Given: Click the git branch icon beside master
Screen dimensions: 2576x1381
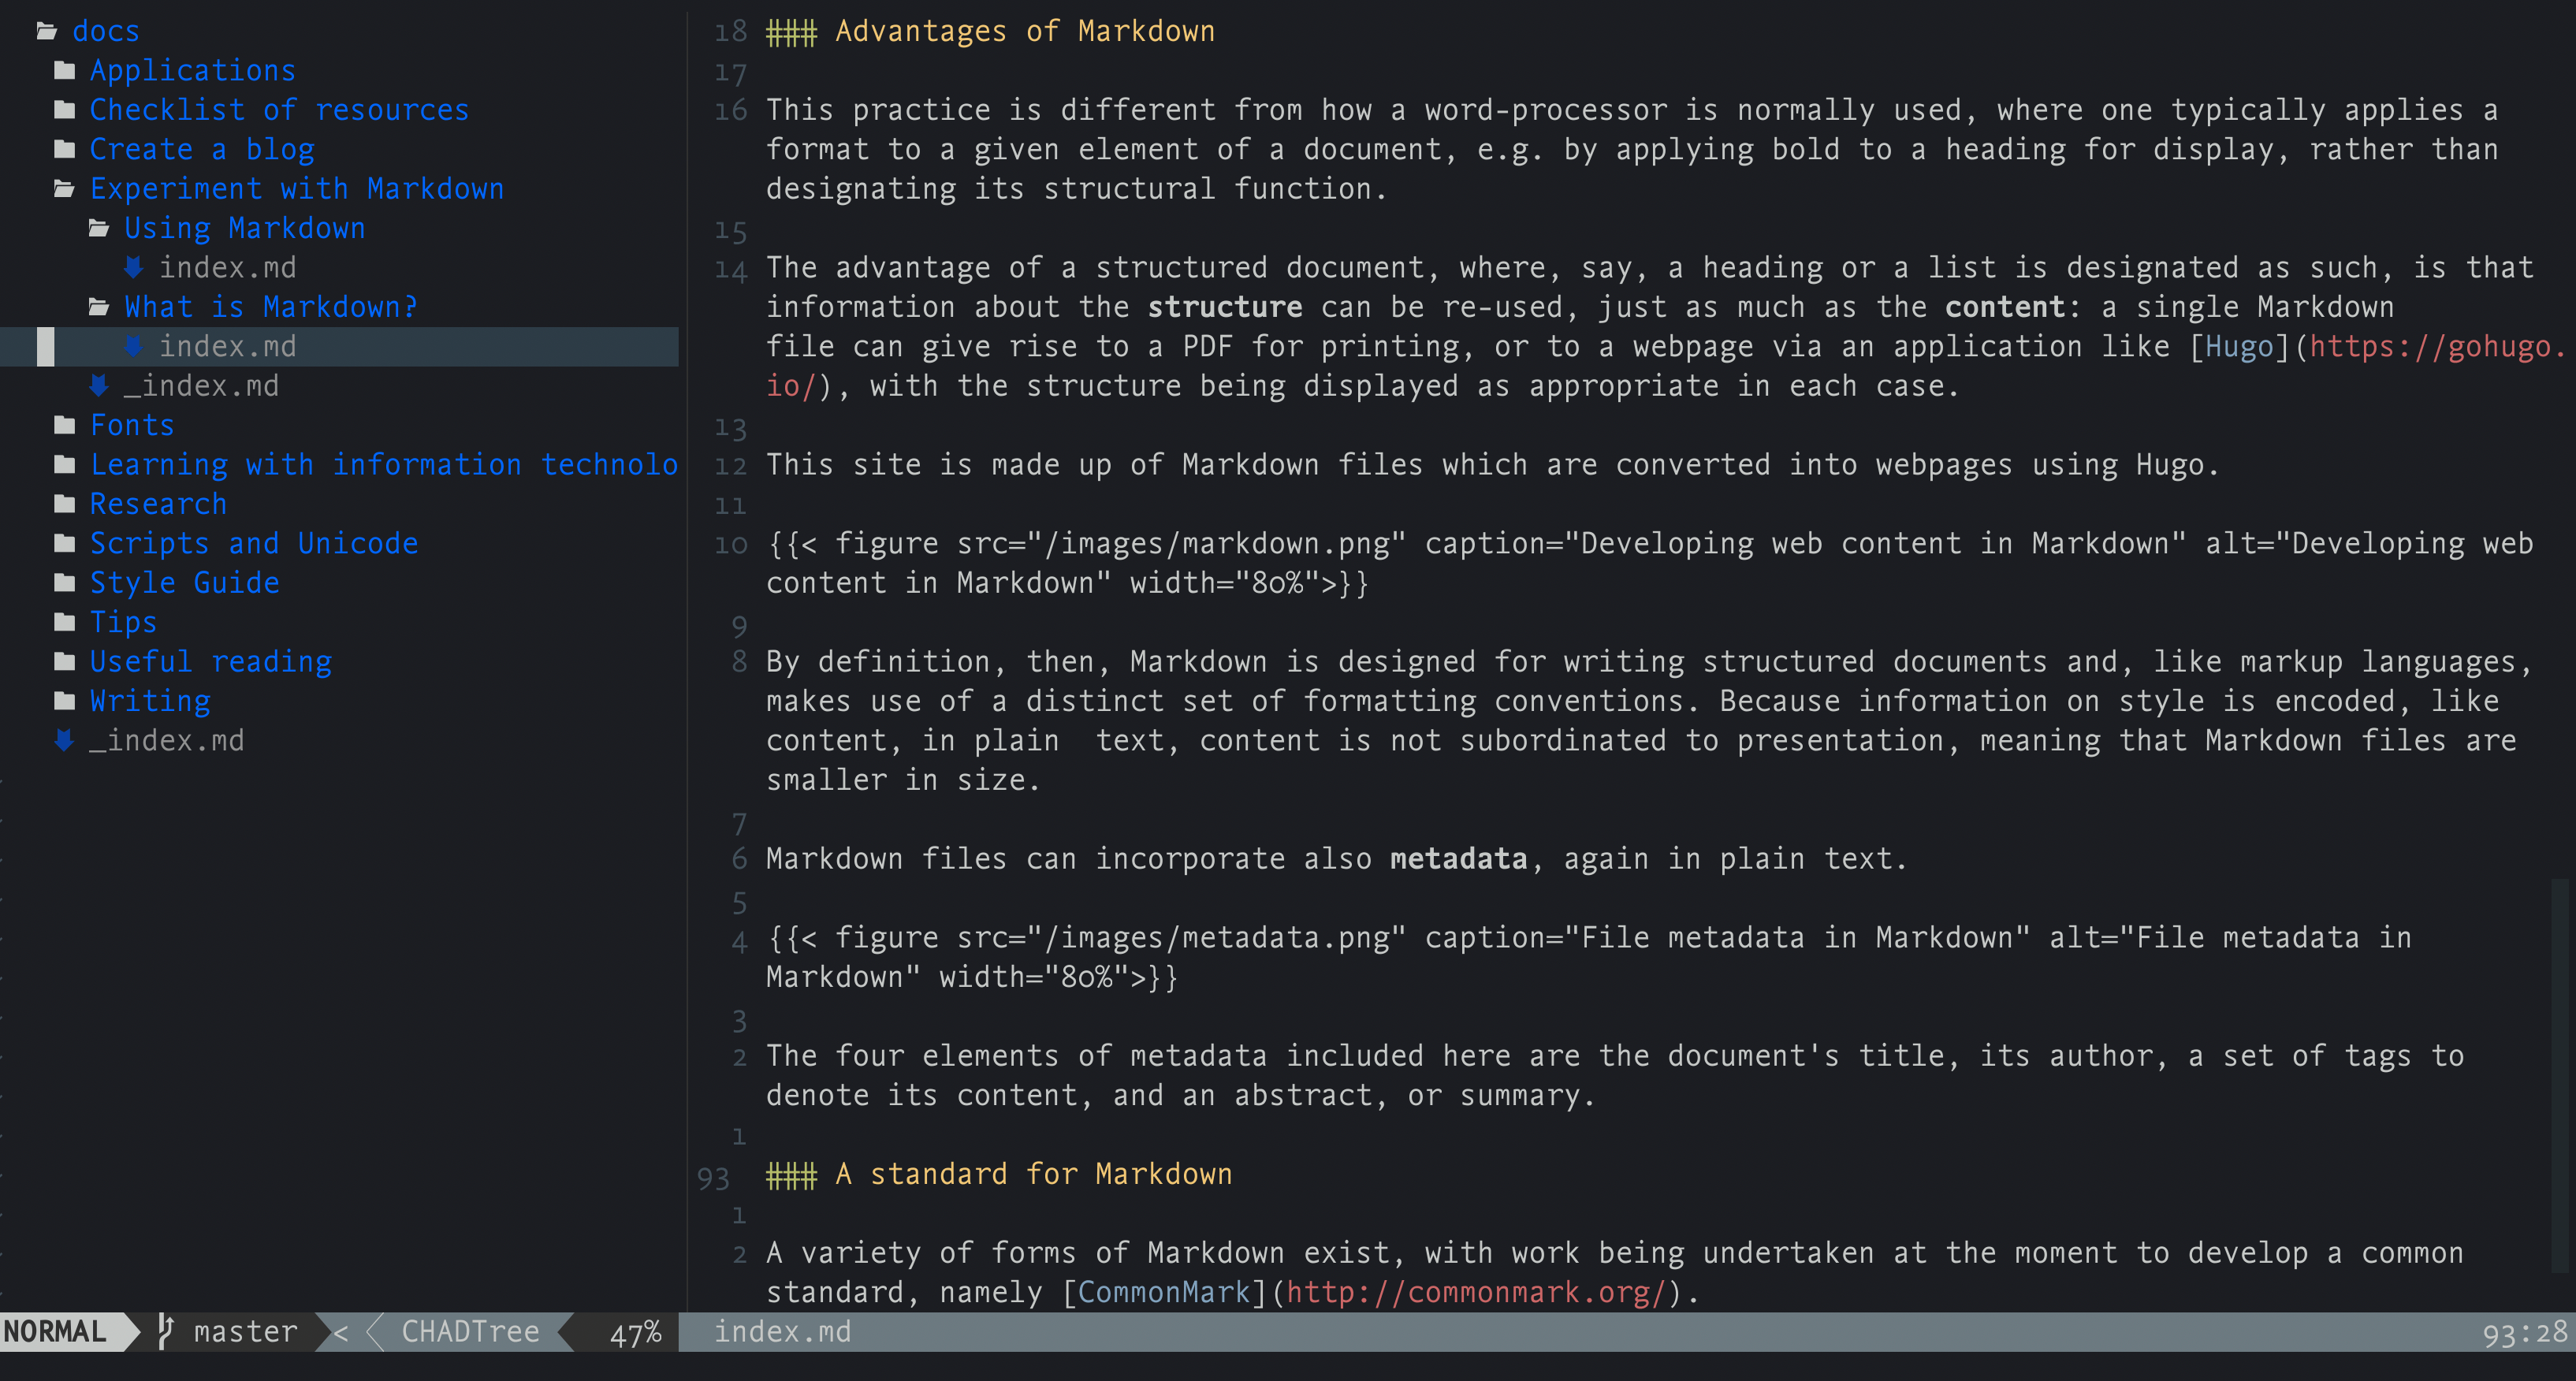Looking at the screenshot, I should (x=166, y=1332).
